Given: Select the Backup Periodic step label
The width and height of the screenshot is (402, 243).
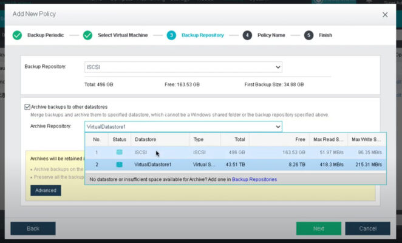Looking at the screenshot, I should (46, 35).
